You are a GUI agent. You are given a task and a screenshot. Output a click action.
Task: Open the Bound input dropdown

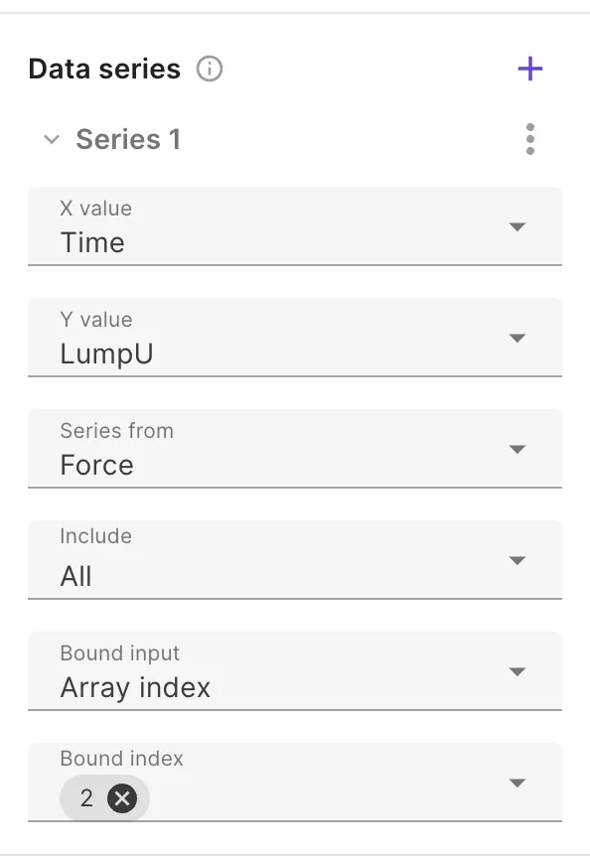[517, 671]
